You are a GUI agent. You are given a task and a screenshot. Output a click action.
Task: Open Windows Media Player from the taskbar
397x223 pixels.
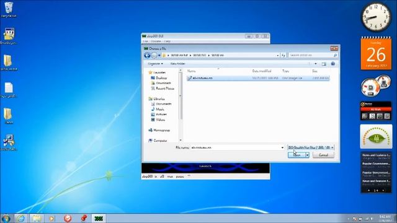(51, 219)
